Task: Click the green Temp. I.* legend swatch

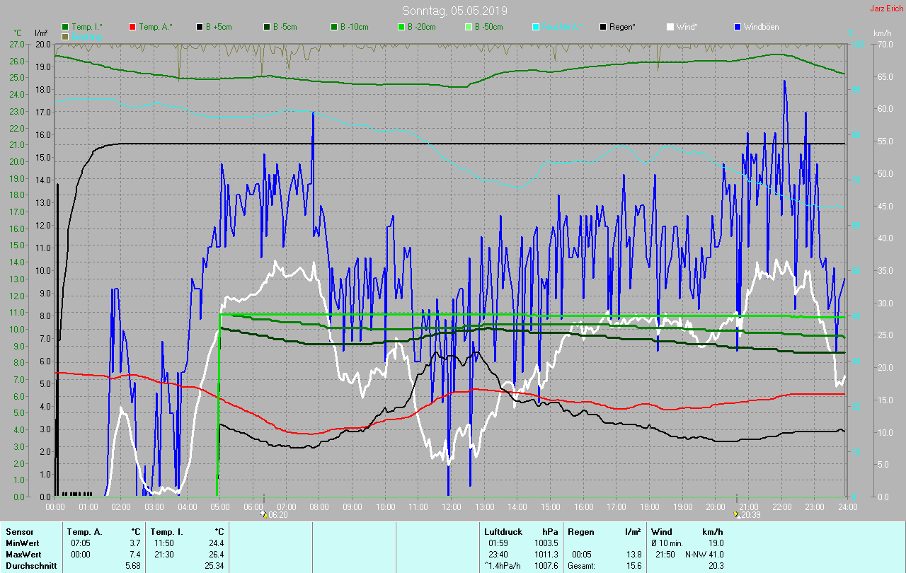Action: 65,27
